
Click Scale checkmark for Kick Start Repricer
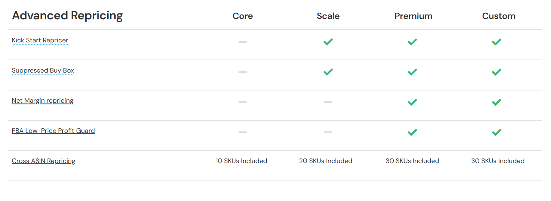[x=328, y=42]
